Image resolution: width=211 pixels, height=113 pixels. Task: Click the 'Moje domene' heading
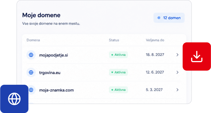pyautogui.click(x=41, y=15)
